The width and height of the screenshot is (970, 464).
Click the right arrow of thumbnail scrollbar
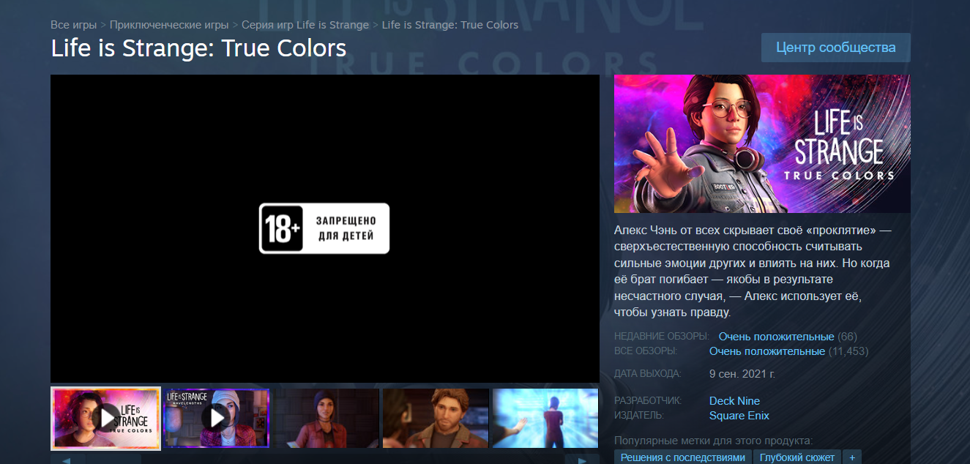coord(583,460)
